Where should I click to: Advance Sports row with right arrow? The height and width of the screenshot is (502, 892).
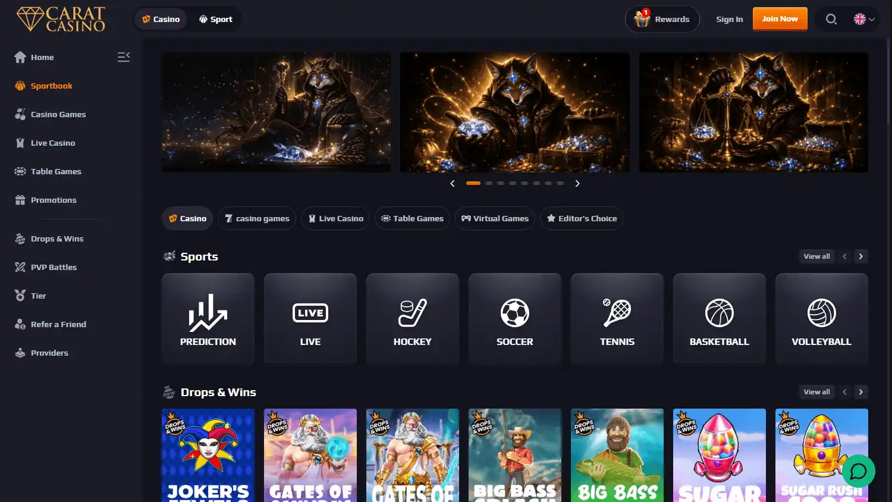coord(861,256)
